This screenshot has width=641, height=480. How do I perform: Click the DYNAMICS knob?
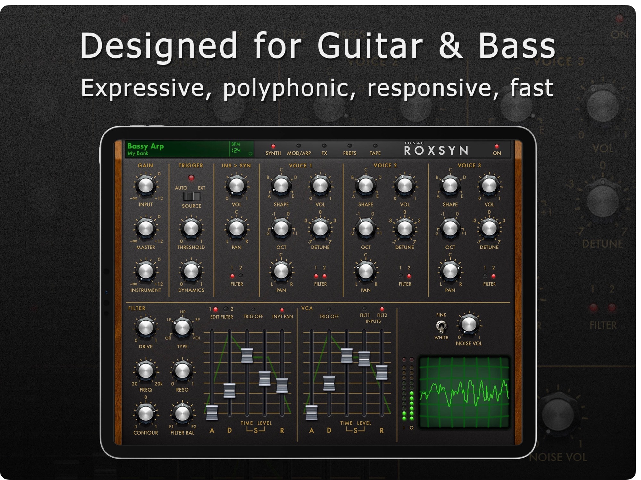pos(191,271)
